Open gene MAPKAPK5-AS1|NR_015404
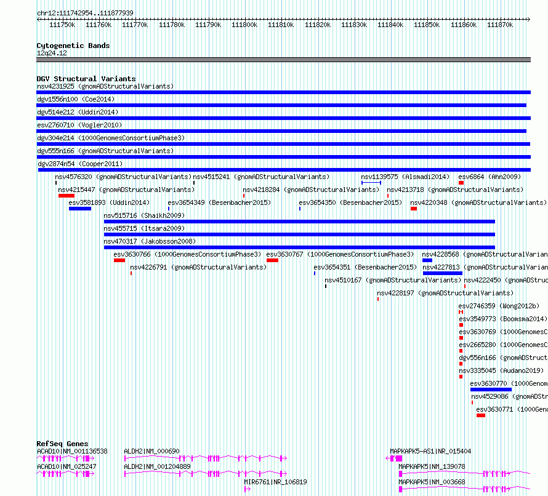The width and height of the screenshot is (548, 496). pyautogui.click(x=394, y=458)
